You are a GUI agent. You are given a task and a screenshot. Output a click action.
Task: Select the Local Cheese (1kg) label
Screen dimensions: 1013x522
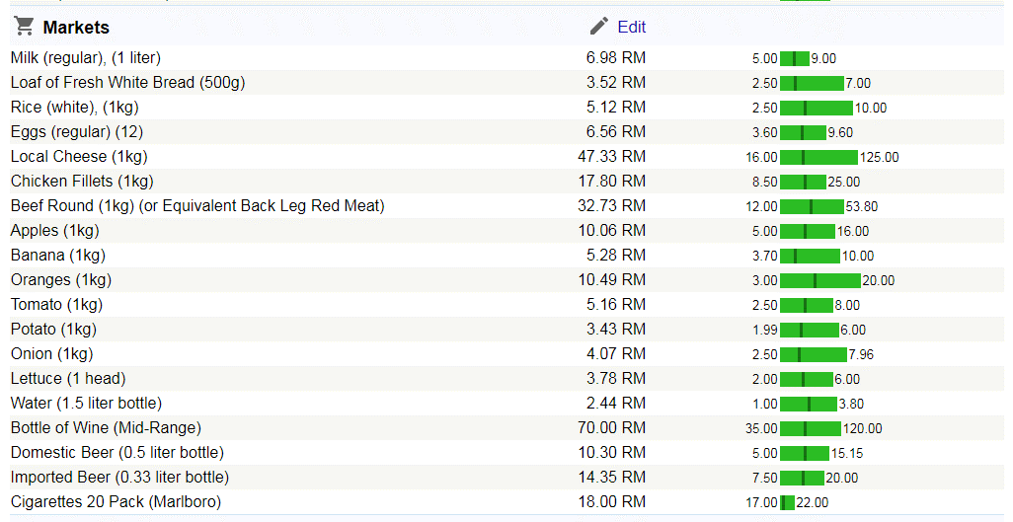tap(79, 156)
